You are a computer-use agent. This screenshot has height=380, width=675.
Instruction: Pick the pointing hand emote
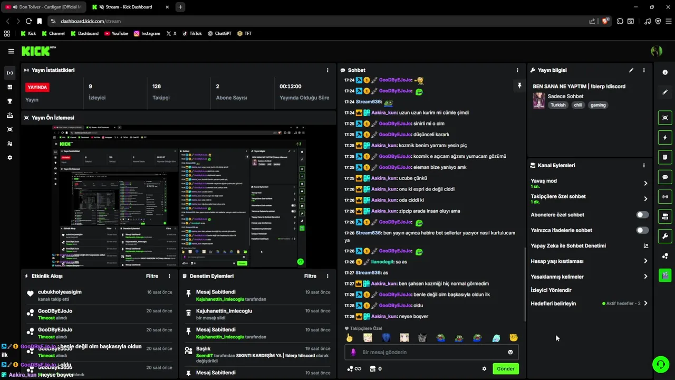pyautogui.click(x=349, y=338)
